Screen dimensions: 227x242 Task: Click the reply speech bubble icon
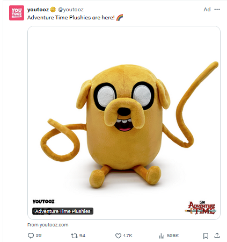coord(31,236)
